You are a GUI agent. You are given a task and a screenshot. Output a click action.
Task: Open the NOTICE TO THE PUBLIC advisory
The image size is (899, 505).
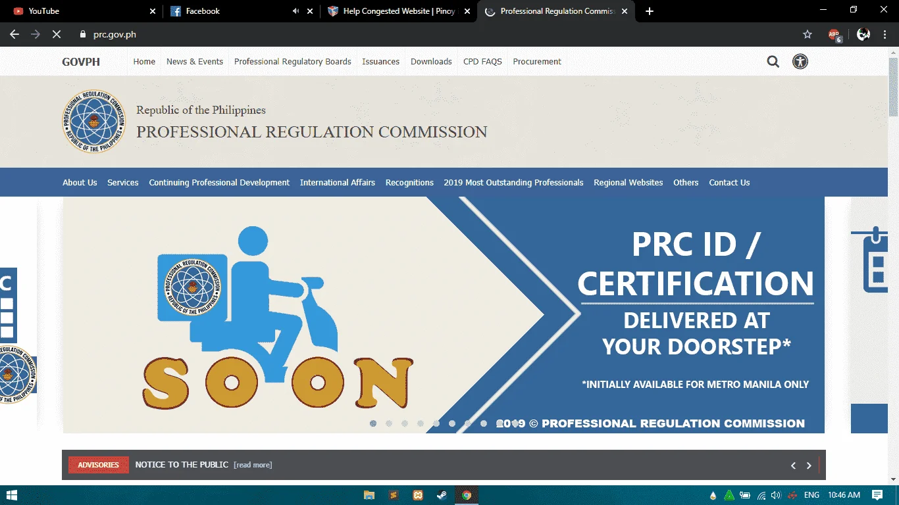coord(182,465)
